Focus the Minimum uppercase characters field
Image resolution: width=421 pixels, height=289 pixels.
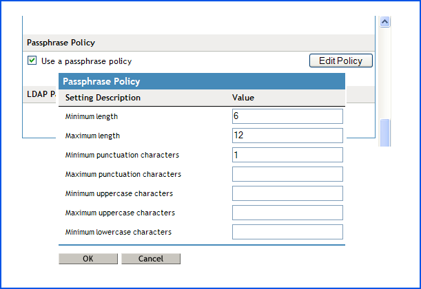point(287,193)
